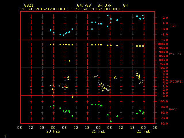Click the 100.0 relative humidity tick label

162,101
